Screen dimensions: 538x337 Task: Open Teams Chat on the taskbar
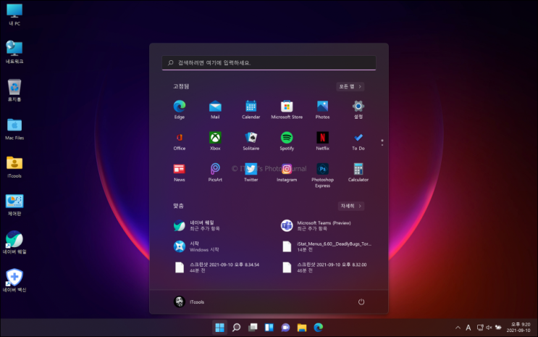tap(285, 328)
